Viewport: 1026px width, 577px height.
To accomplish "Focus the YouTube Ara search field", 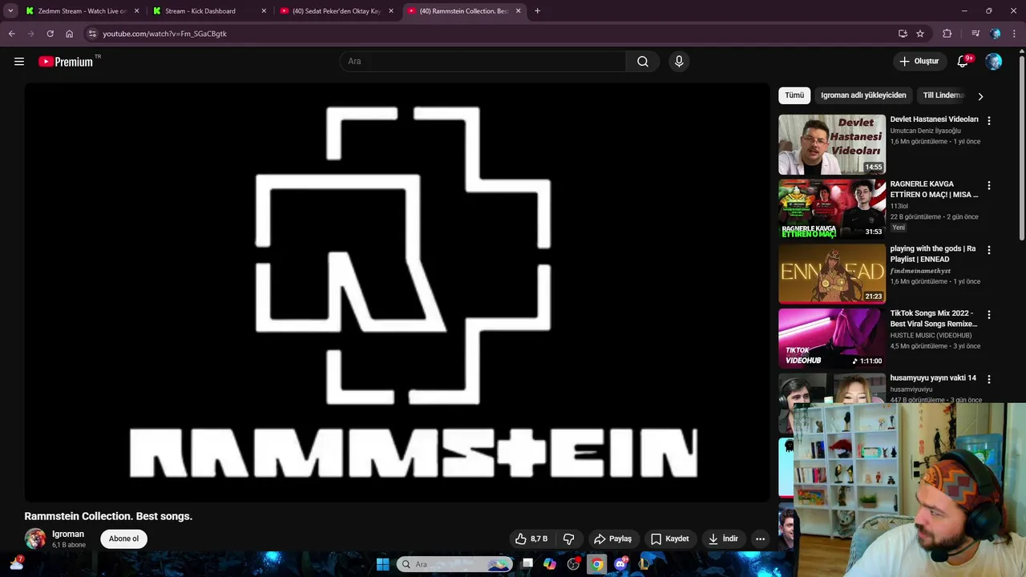I will pyautogui.click(x=483, y=62).
